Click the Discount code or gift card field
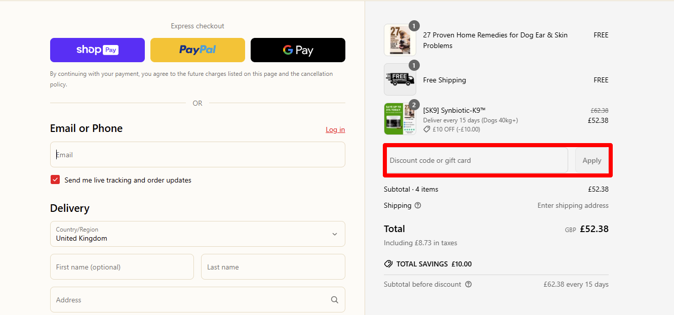The height and width of the screenshot is (315, 674). 476,160
